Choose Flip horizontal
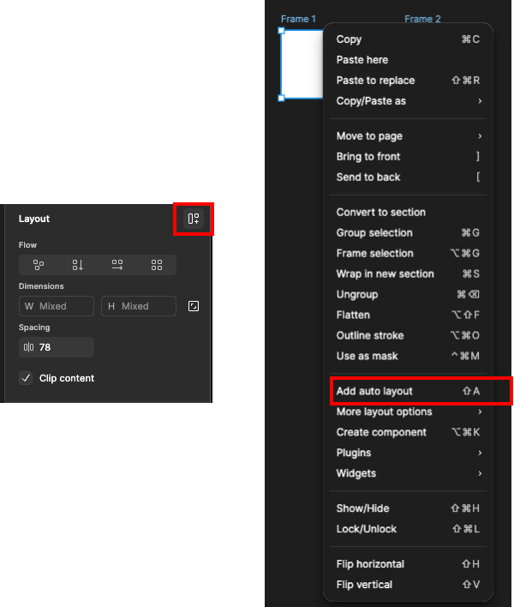 [409, 564]
